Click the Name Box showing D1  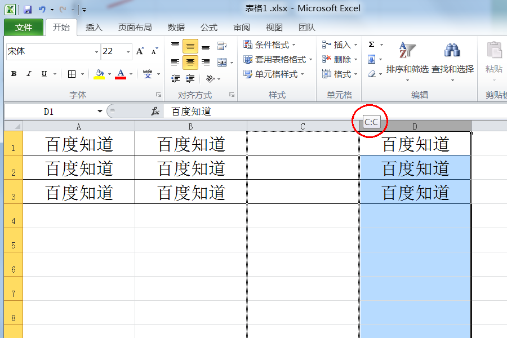(x=48, y=112)
